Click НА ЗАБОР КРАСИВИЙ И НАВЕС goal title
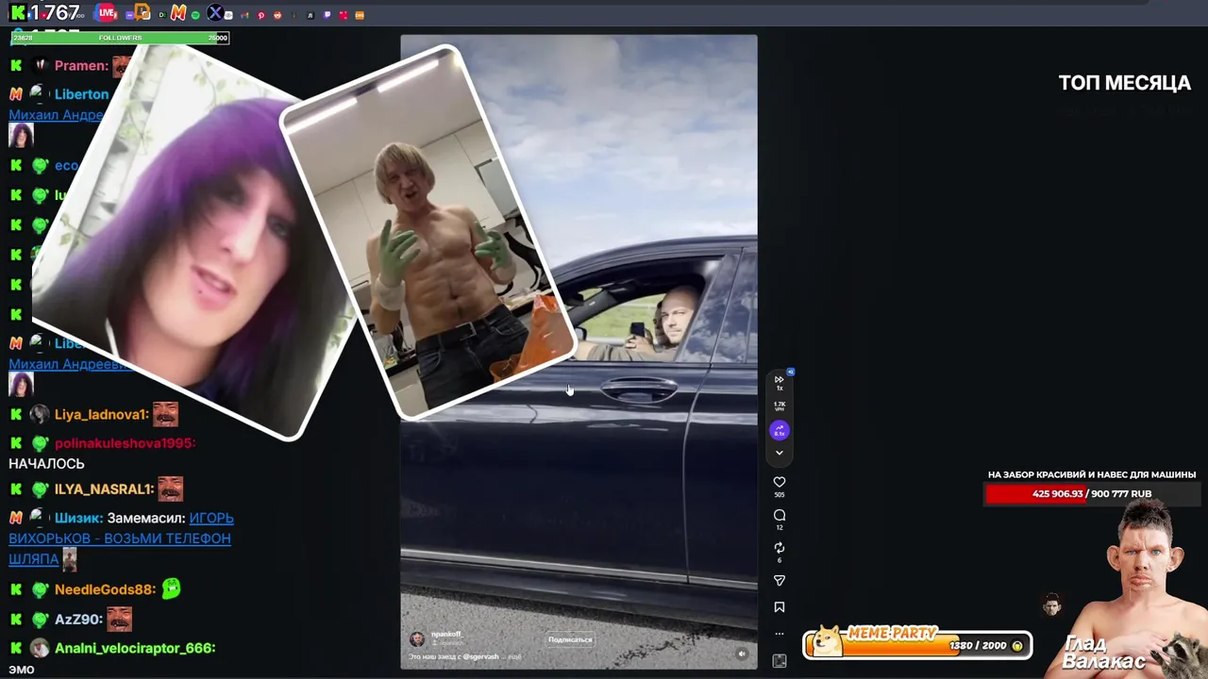The height and width of the screenshot is (679, 1208). tap(1092, 474)
